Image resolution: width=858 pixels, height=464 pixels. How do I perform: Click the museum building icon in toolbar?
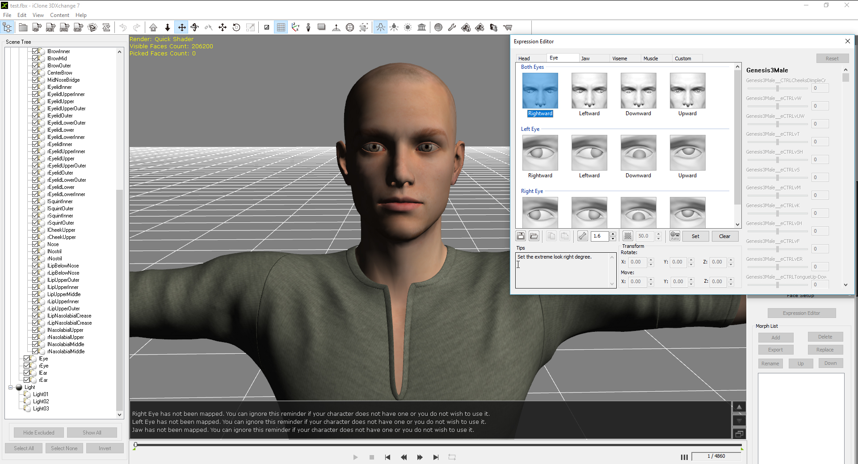click(x=421, y=28)
